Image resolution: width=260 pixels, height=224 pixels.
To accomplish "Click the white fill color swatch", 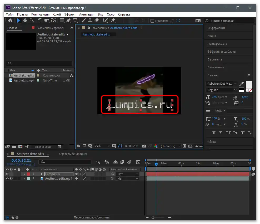I will click(249, 84).
